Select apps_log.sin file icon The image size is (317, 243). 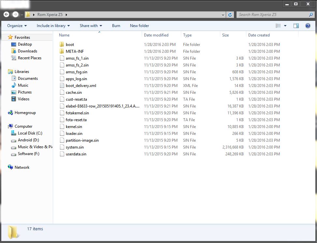click(x=62, y=79)
